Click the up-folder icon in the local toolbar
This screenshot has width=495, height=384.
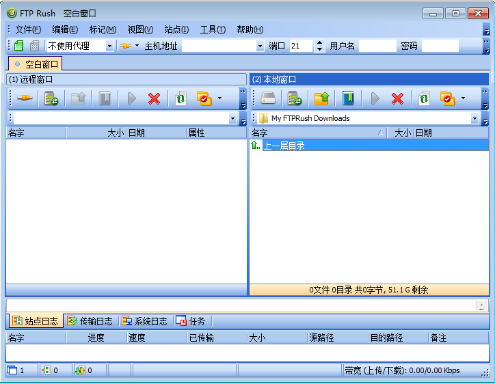[321, 98]
